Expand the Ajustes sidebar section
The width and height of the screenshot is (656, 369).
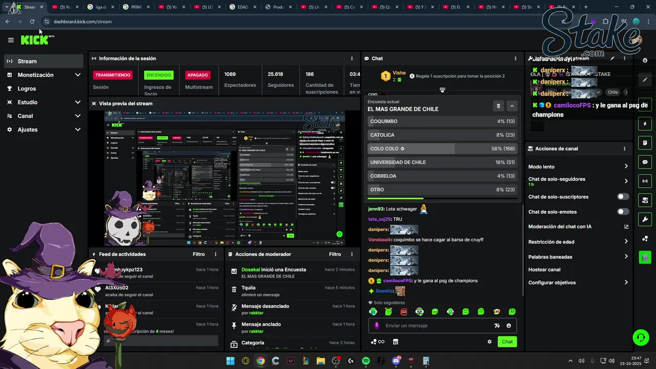coord(44,130)
